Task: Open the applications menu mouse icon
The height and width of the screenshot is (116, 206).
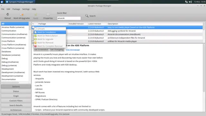Action: 2,2
